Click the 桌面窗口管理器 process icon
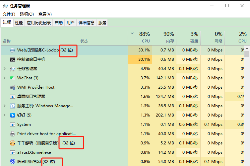Viewport: 250px width, 166px height. [13, 97]
